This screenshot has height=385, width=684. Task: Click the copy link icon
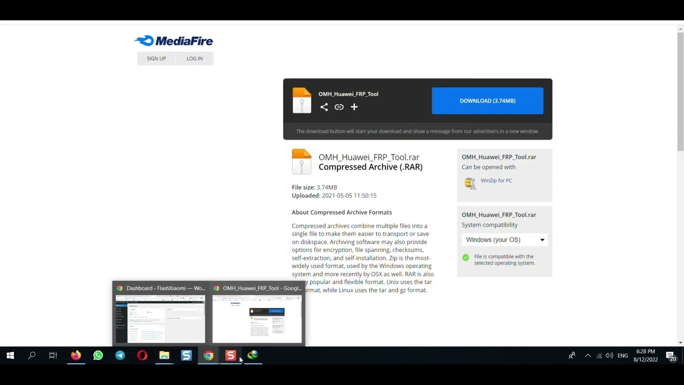[339, 107]
